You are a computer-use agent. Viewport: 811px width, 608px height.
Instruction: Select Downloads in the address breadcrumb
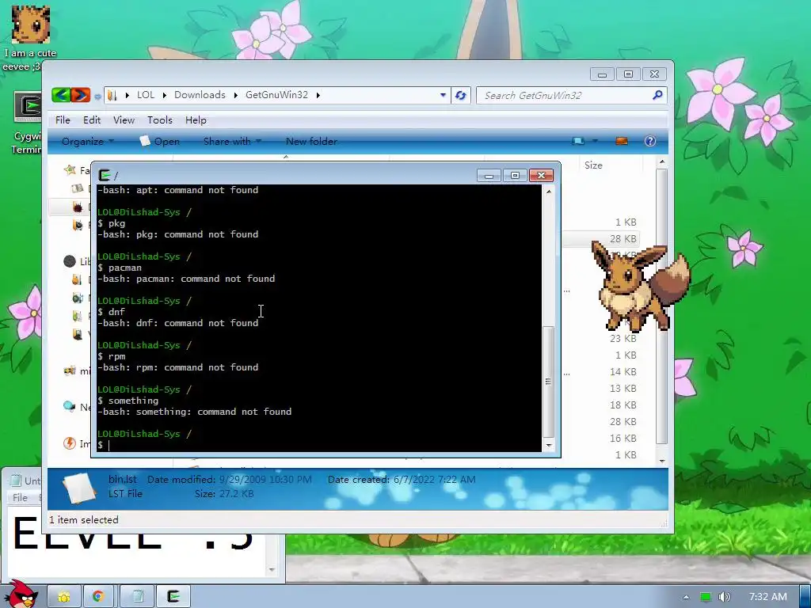(x=200, y=95)
